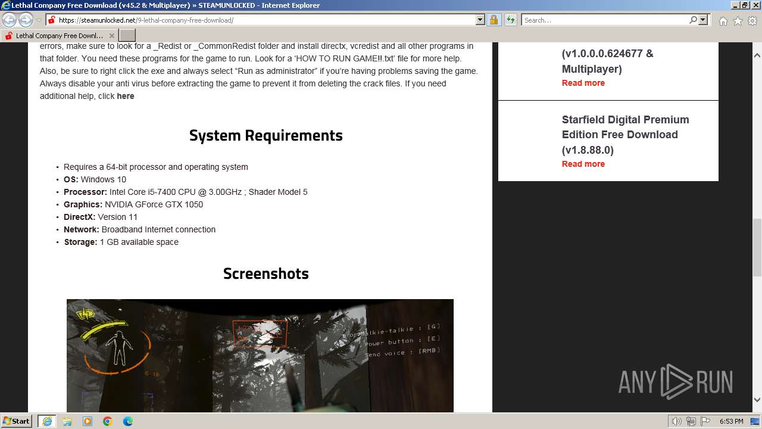
Task: Launch Microsoft Edge from the taskbar
Action: point(128,421)
